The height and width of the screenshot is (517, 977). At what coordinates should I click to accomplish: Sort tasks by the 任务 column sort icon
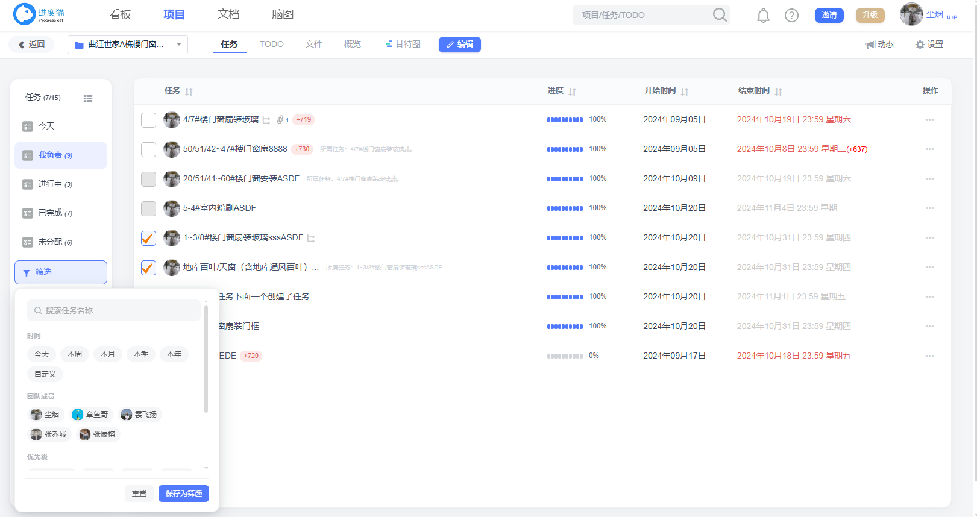click(x=189, y=92)
